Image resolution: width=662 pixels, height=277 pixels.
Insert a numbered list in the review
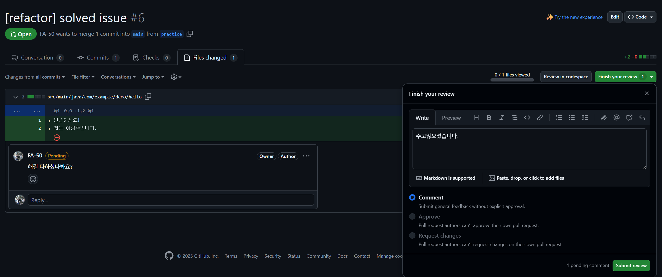[559, 117]
